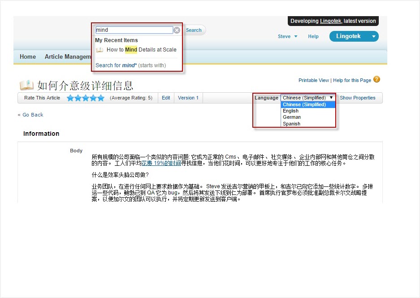Click the Edit button

coord(166,98)
